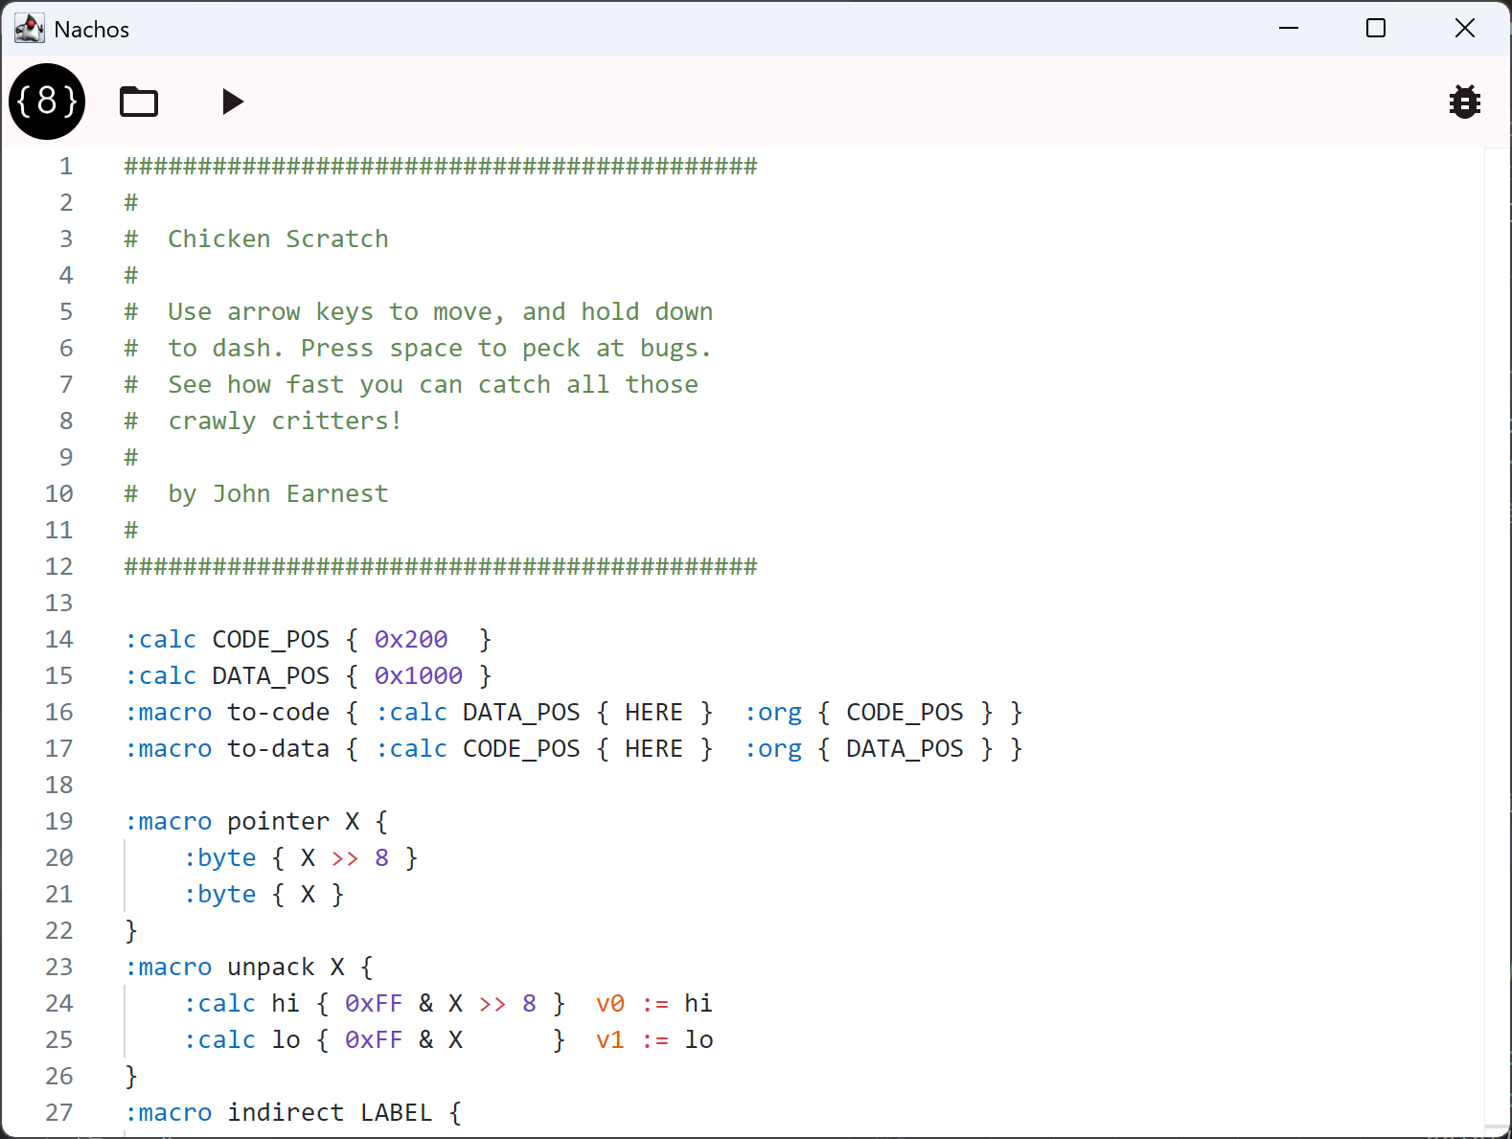
Task: Click the hash border on line 12
Action: (441, 566)
